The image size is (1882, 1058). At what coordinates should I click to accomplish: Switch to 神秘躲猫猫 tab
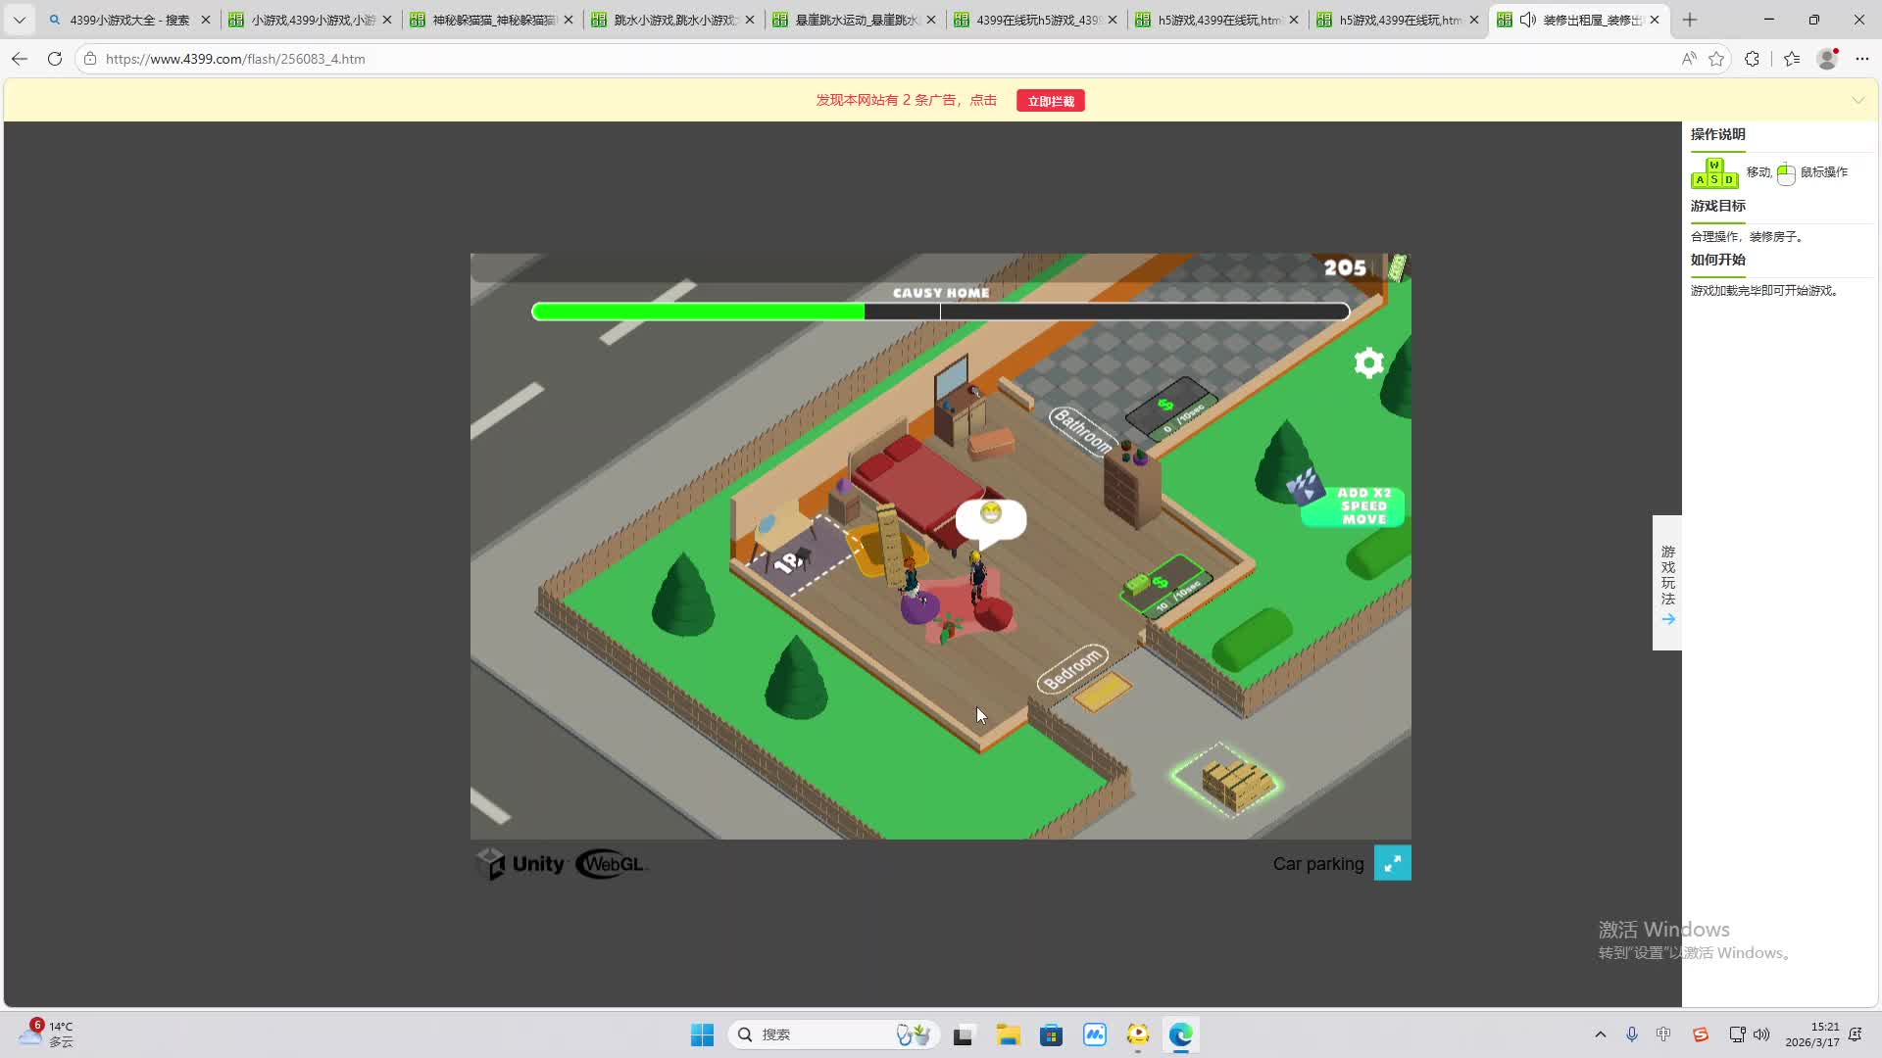pos(490,20)
